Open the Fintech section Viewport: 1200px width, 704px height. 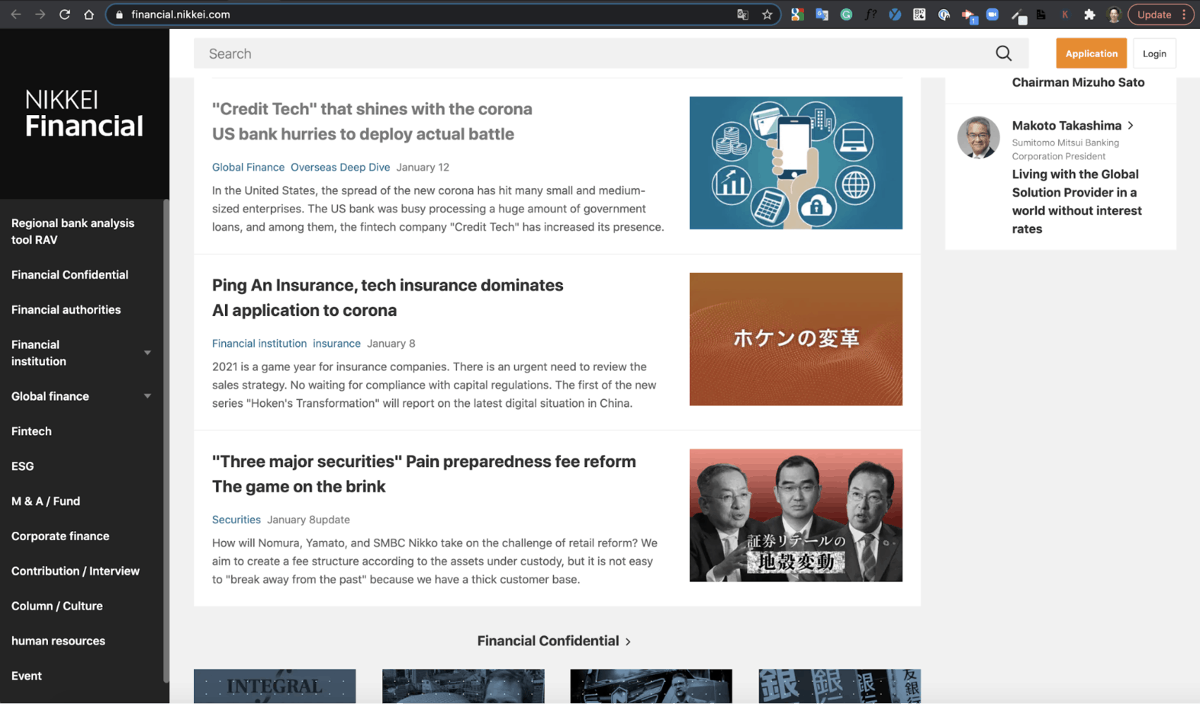pos(31,431)
